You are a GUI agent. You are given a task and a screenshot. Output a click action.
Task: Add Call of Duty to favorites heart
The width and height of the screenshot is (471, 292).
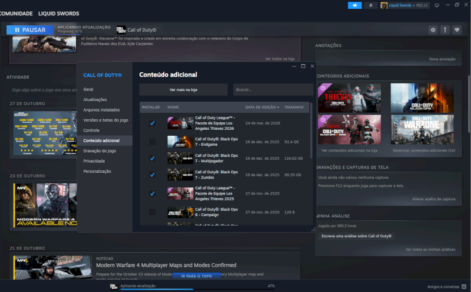coord(457,30)
